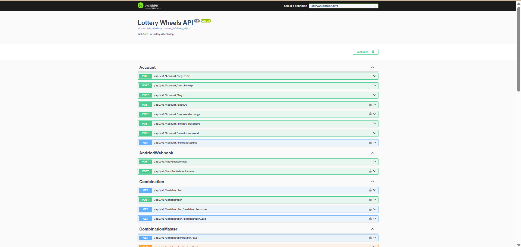Open the swagger.json link under the title
Image resolution: width=521 pixels, height=247 pixels.
tap(164, 28)
